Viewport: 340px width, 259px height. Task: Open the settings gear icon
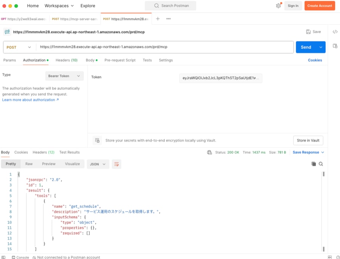click(278, 6)
